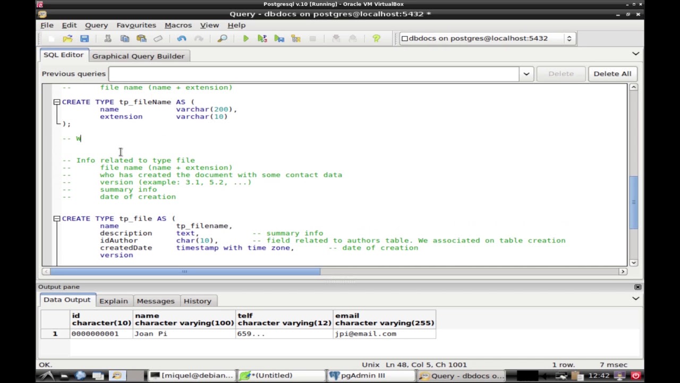Switch to the Explain output tab
Image resolution: width=680 pixels, height=383 pixels.
pos(113,301)
